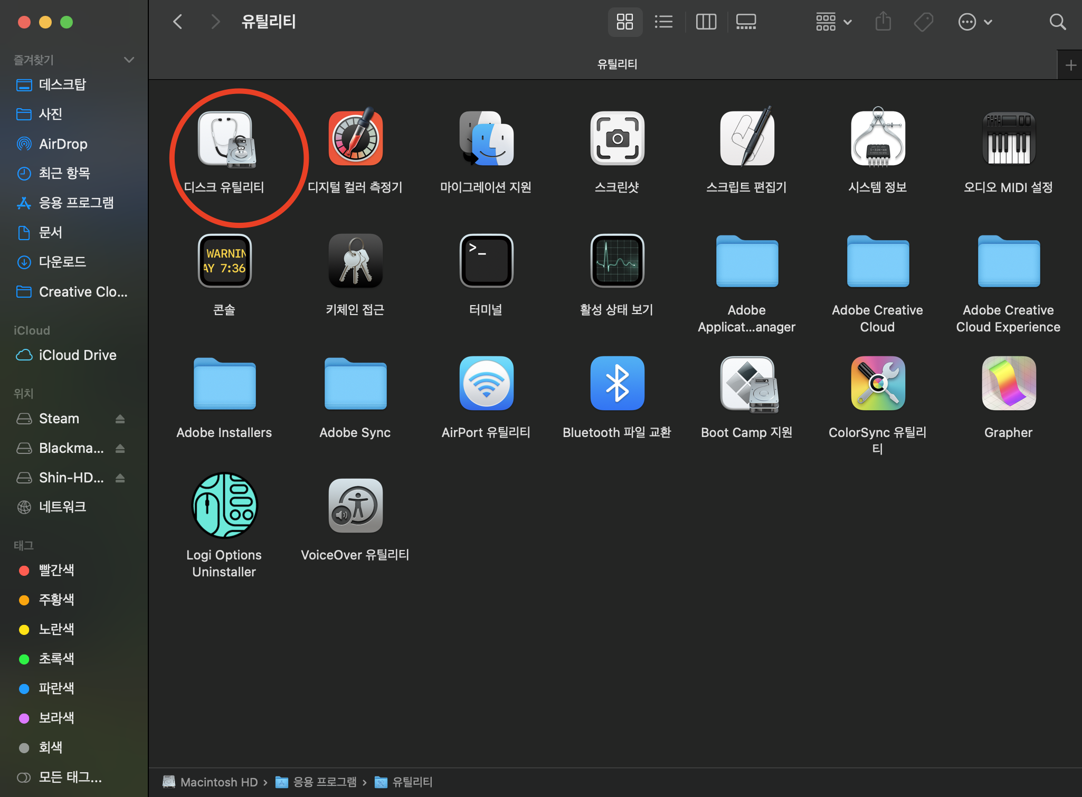Switch to column view mode
Viewport: 1082px width, 797px height.
click(706, 22)
